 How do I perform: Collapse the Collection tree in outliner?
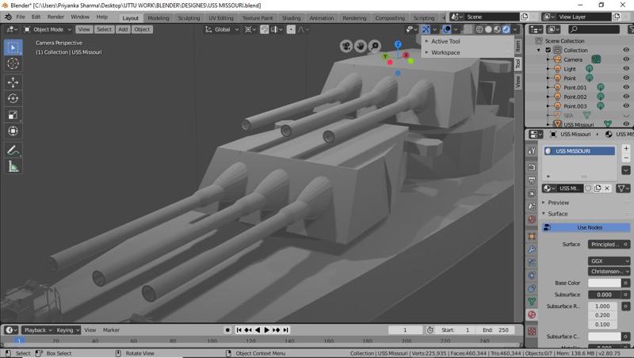coord(539,50)
